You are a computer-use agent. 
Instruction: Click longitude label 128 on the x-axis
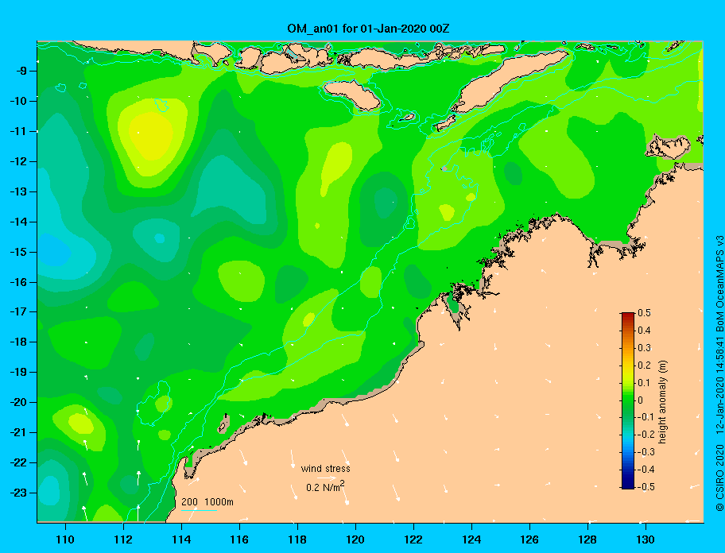point(587,539)
